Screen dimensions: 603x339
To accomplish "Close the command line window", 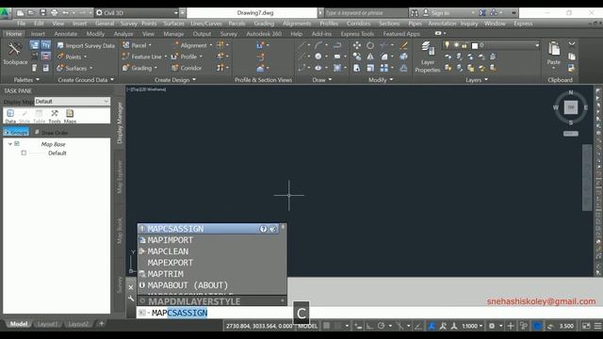I will [x=131, y=287].
